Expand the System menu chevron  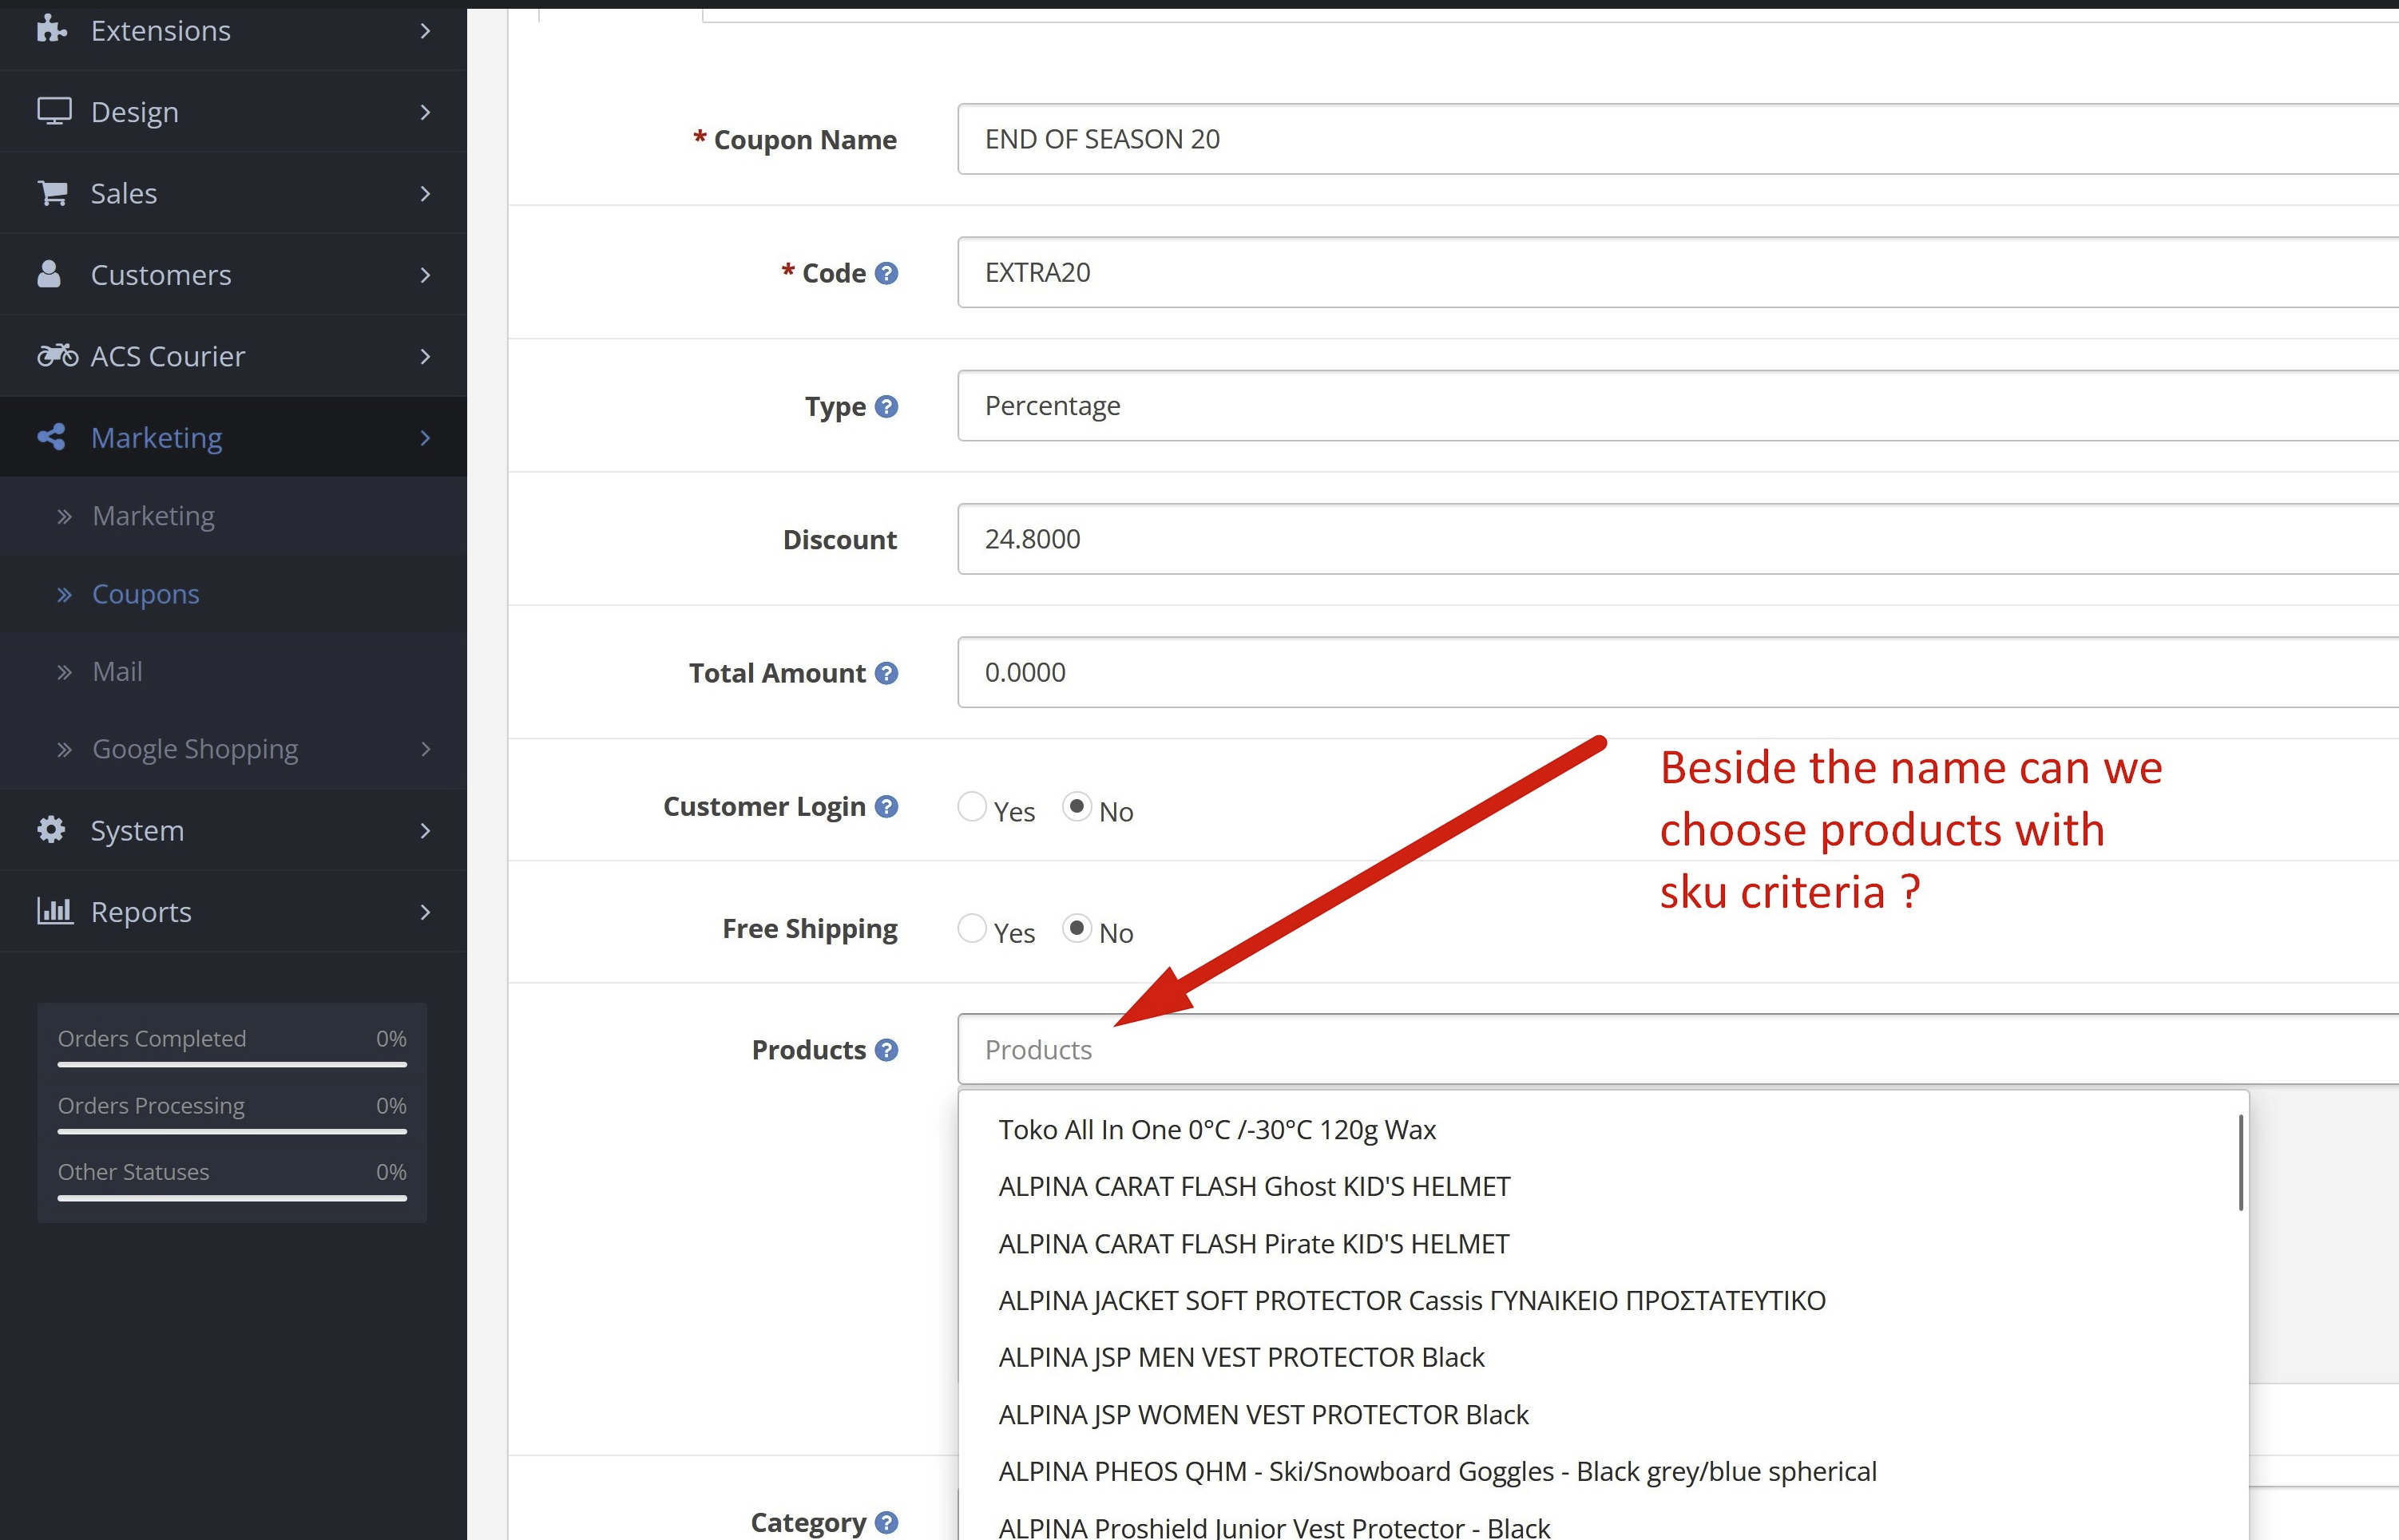click(x=425, y=831)
